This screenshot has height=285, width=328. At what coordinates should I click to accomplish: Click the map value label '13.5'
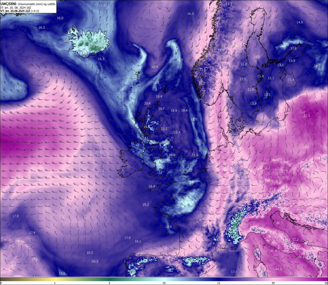tap(280, 65)
